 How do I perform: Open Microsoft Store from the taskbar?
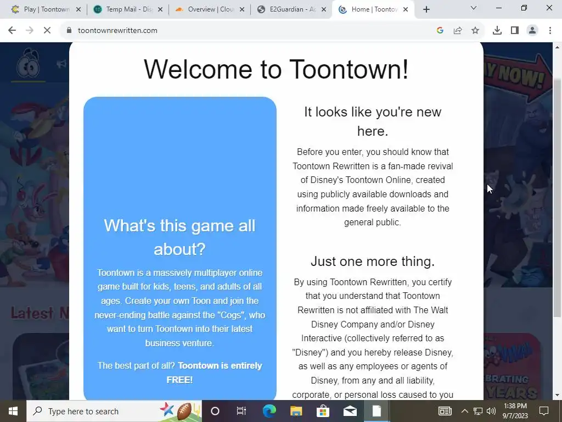(x=323, y=411)
